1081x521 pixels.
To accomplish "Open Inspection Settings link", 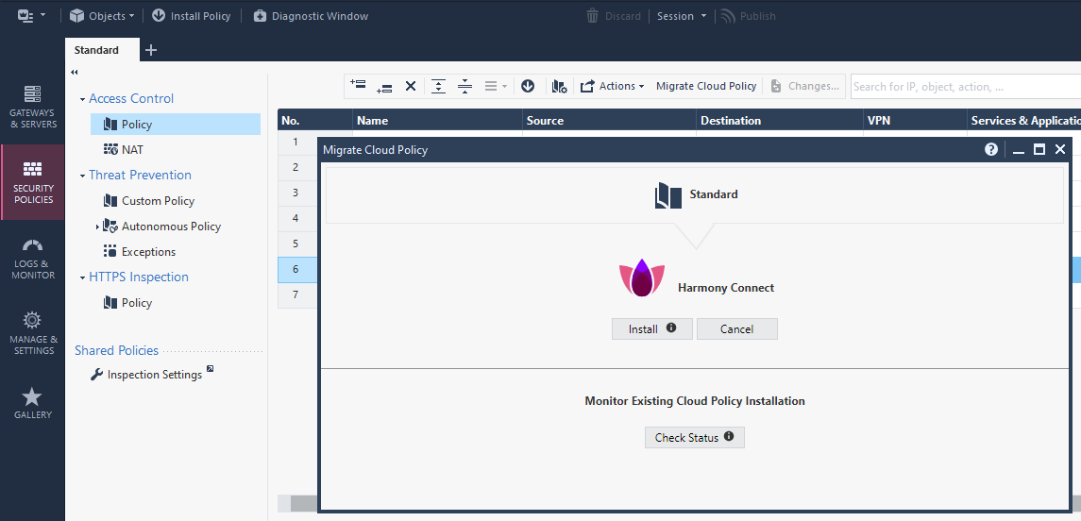I will coord(152,374).
